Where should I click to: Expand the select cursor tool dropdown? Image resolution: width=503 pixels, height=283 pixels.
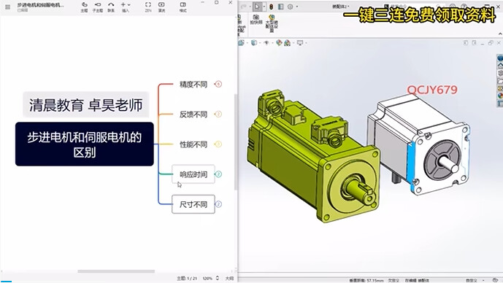264,7
